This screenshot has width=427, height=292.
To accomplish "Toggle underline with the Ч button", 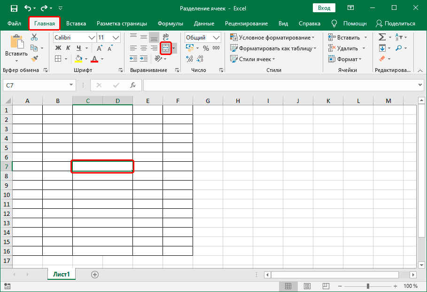I will pyautogui.click(x=79, y=47).
